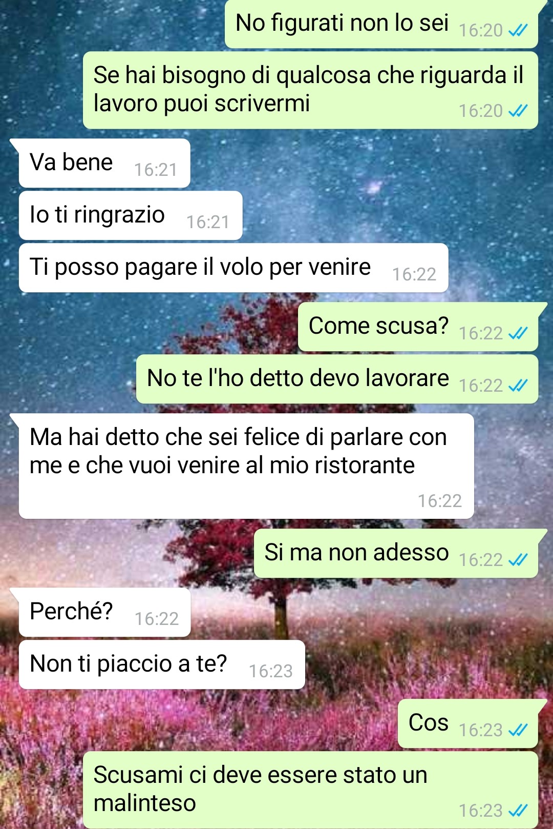553x829 pixels.
Task: Tap read ticks on 'Se hai bisogno di qualcosa' message
Action: 518,111
